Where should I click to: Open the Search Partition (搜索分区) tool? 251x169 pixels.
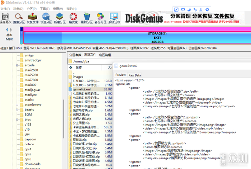19,18
